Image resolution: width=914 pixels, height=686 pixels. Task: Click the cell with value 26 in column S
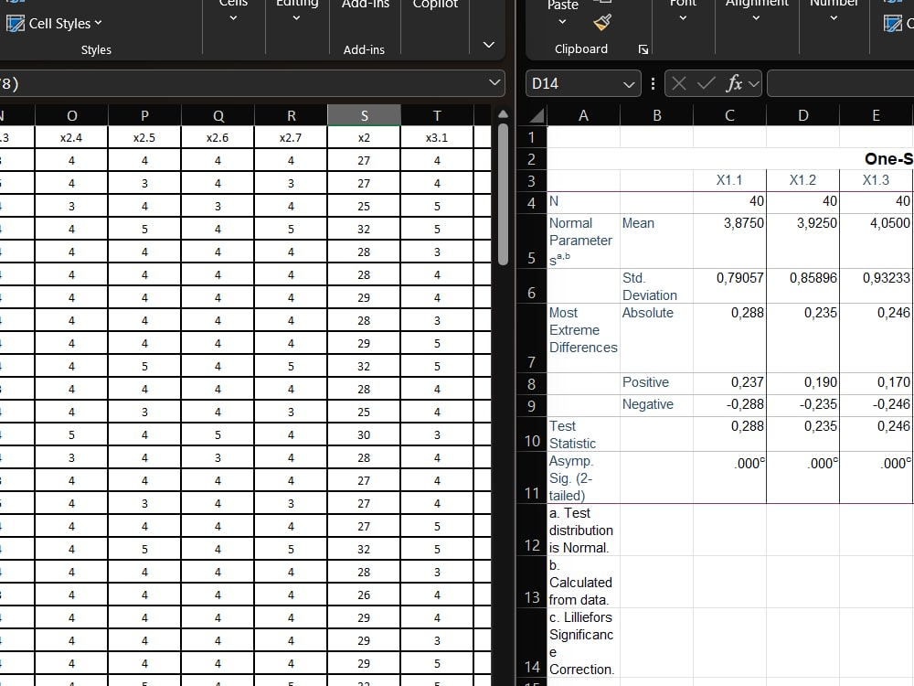click(x=364, y=595)
